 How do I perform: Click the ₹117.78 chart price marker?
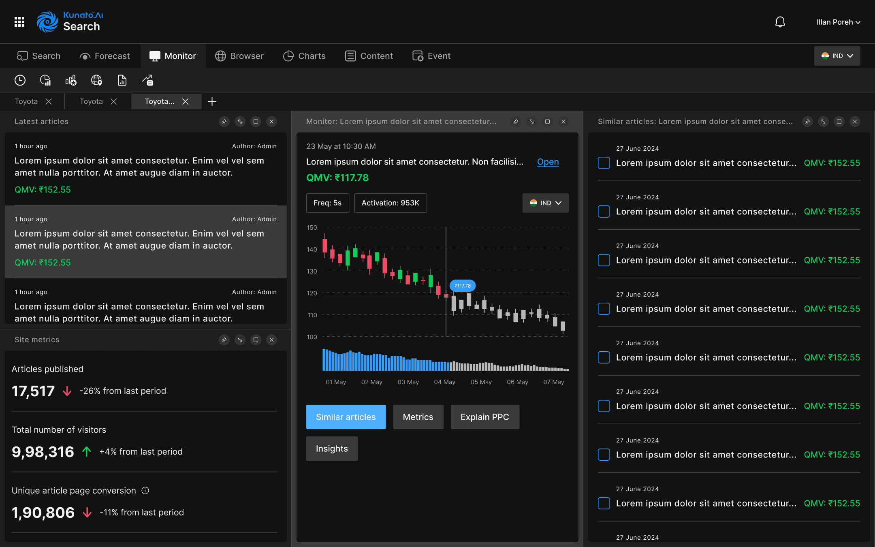(x=463, y=286)
